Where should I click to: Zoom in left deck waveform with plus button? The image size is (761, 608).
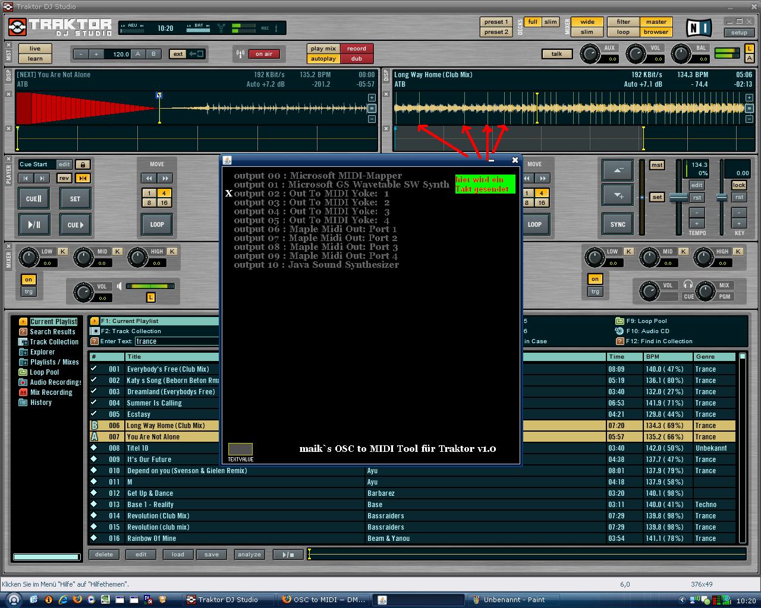tap(372, 97)
